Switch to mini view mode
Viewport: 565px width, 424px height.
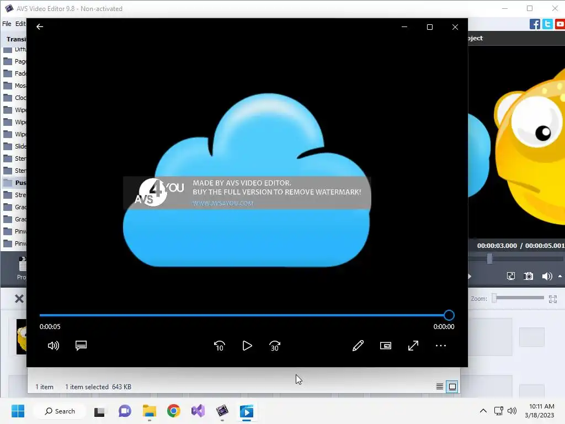(386, 346)
